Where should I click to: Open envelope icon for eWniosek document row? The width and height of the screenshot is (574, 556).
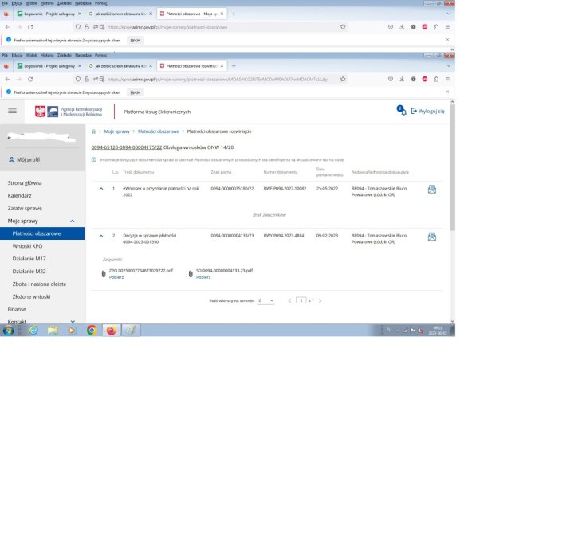click(432, 189)
